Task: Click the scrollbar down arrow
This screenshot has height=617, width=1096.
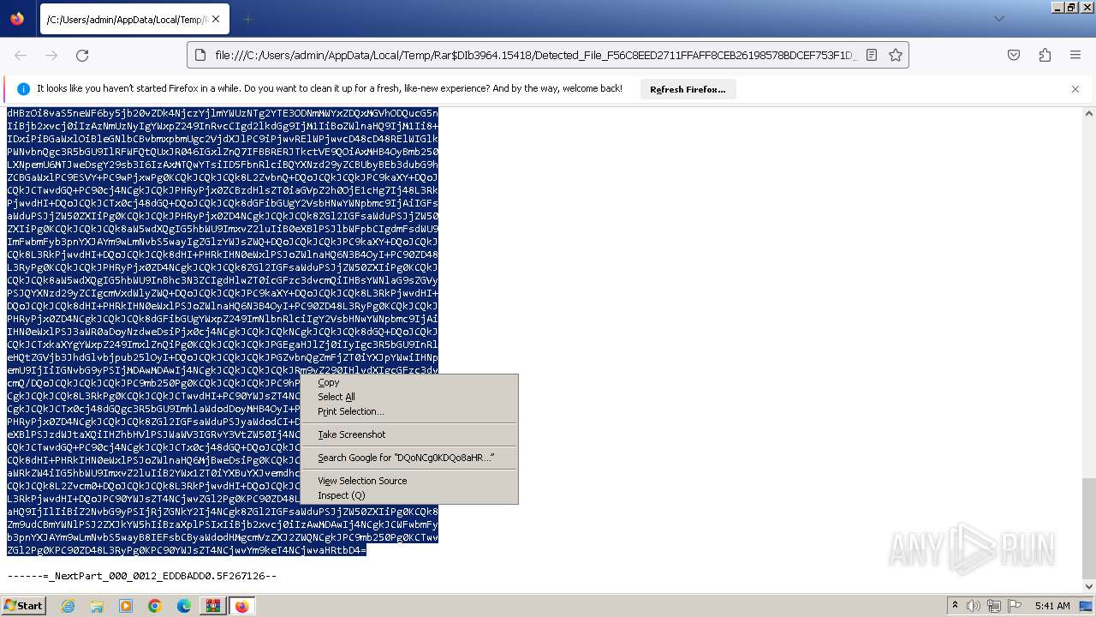Action: tap(1088, 586)
